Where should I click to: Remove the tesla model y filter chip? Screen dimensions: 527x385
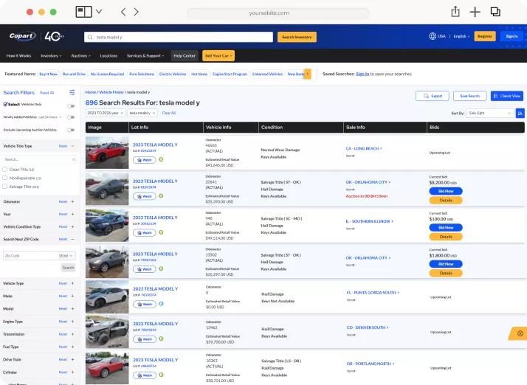[x=154, y=114]
